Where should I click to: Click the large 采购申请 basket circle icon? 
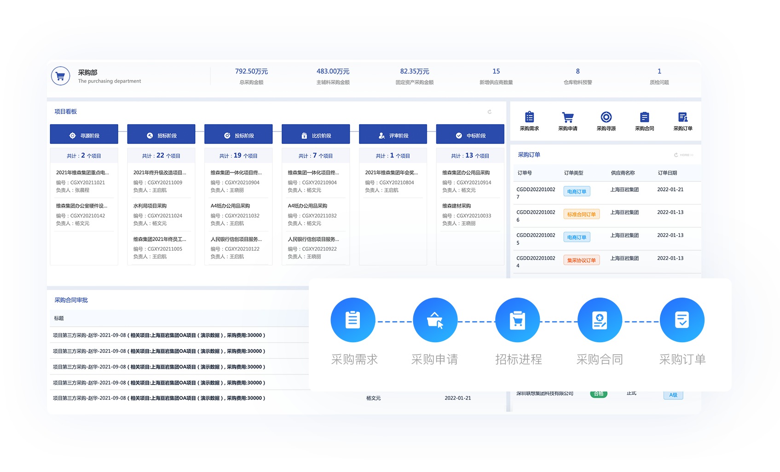click(x=435, y=320)
